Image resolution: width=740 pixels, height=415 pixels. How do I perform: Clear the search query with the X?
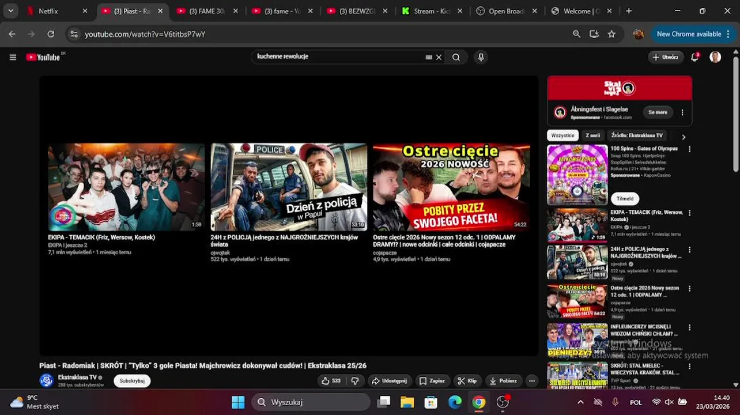click(439, 57)
